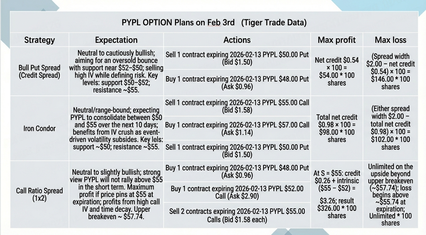Select the Iron Condor strategy cell
The height and width of the screenshot is (235, 426).
coord(39,128)
